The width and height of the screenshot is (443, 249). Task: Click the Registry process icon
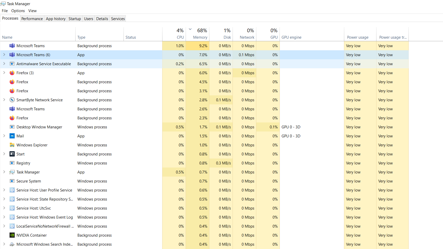pyautogui.click(x=12, y=163)
